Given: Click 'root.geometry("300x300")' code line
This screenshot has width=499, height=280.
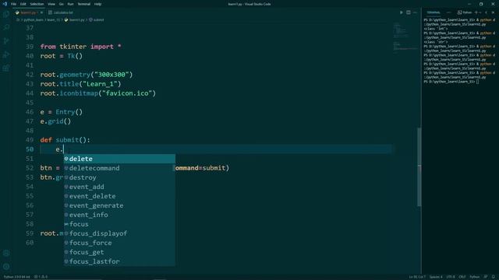Looking at the screenshot, I should tap(87, 75).
